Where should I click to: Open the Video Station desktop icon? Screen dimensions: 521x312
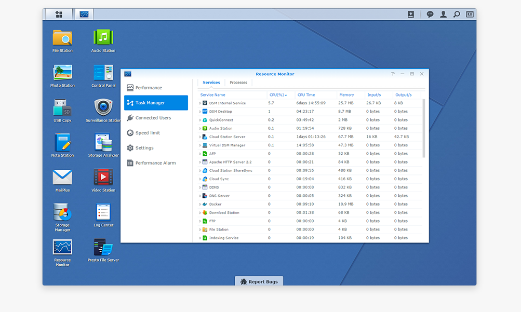103,178
